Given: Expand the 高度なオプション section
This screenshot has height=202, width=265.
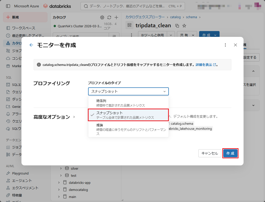Looking at the screenshot, I should [x=54, y=117].
